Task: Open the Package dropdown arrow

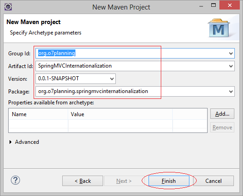Action: 231,92
